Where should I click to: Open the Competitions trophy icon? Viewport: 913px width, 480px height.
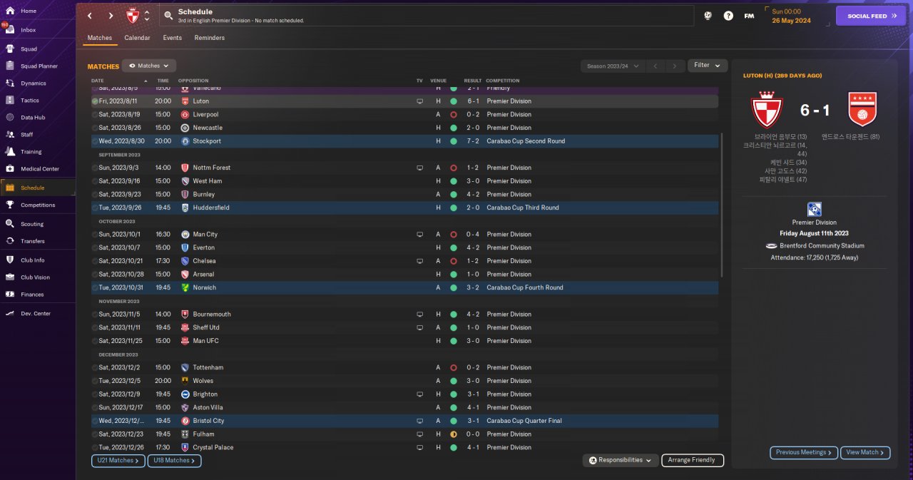pos(10,205)
